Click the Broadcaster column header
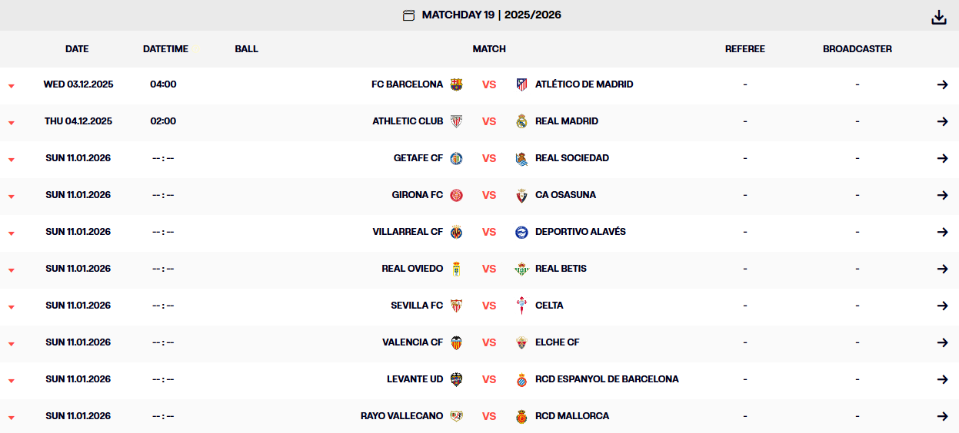The image size is (959, 433). [857, 49]
